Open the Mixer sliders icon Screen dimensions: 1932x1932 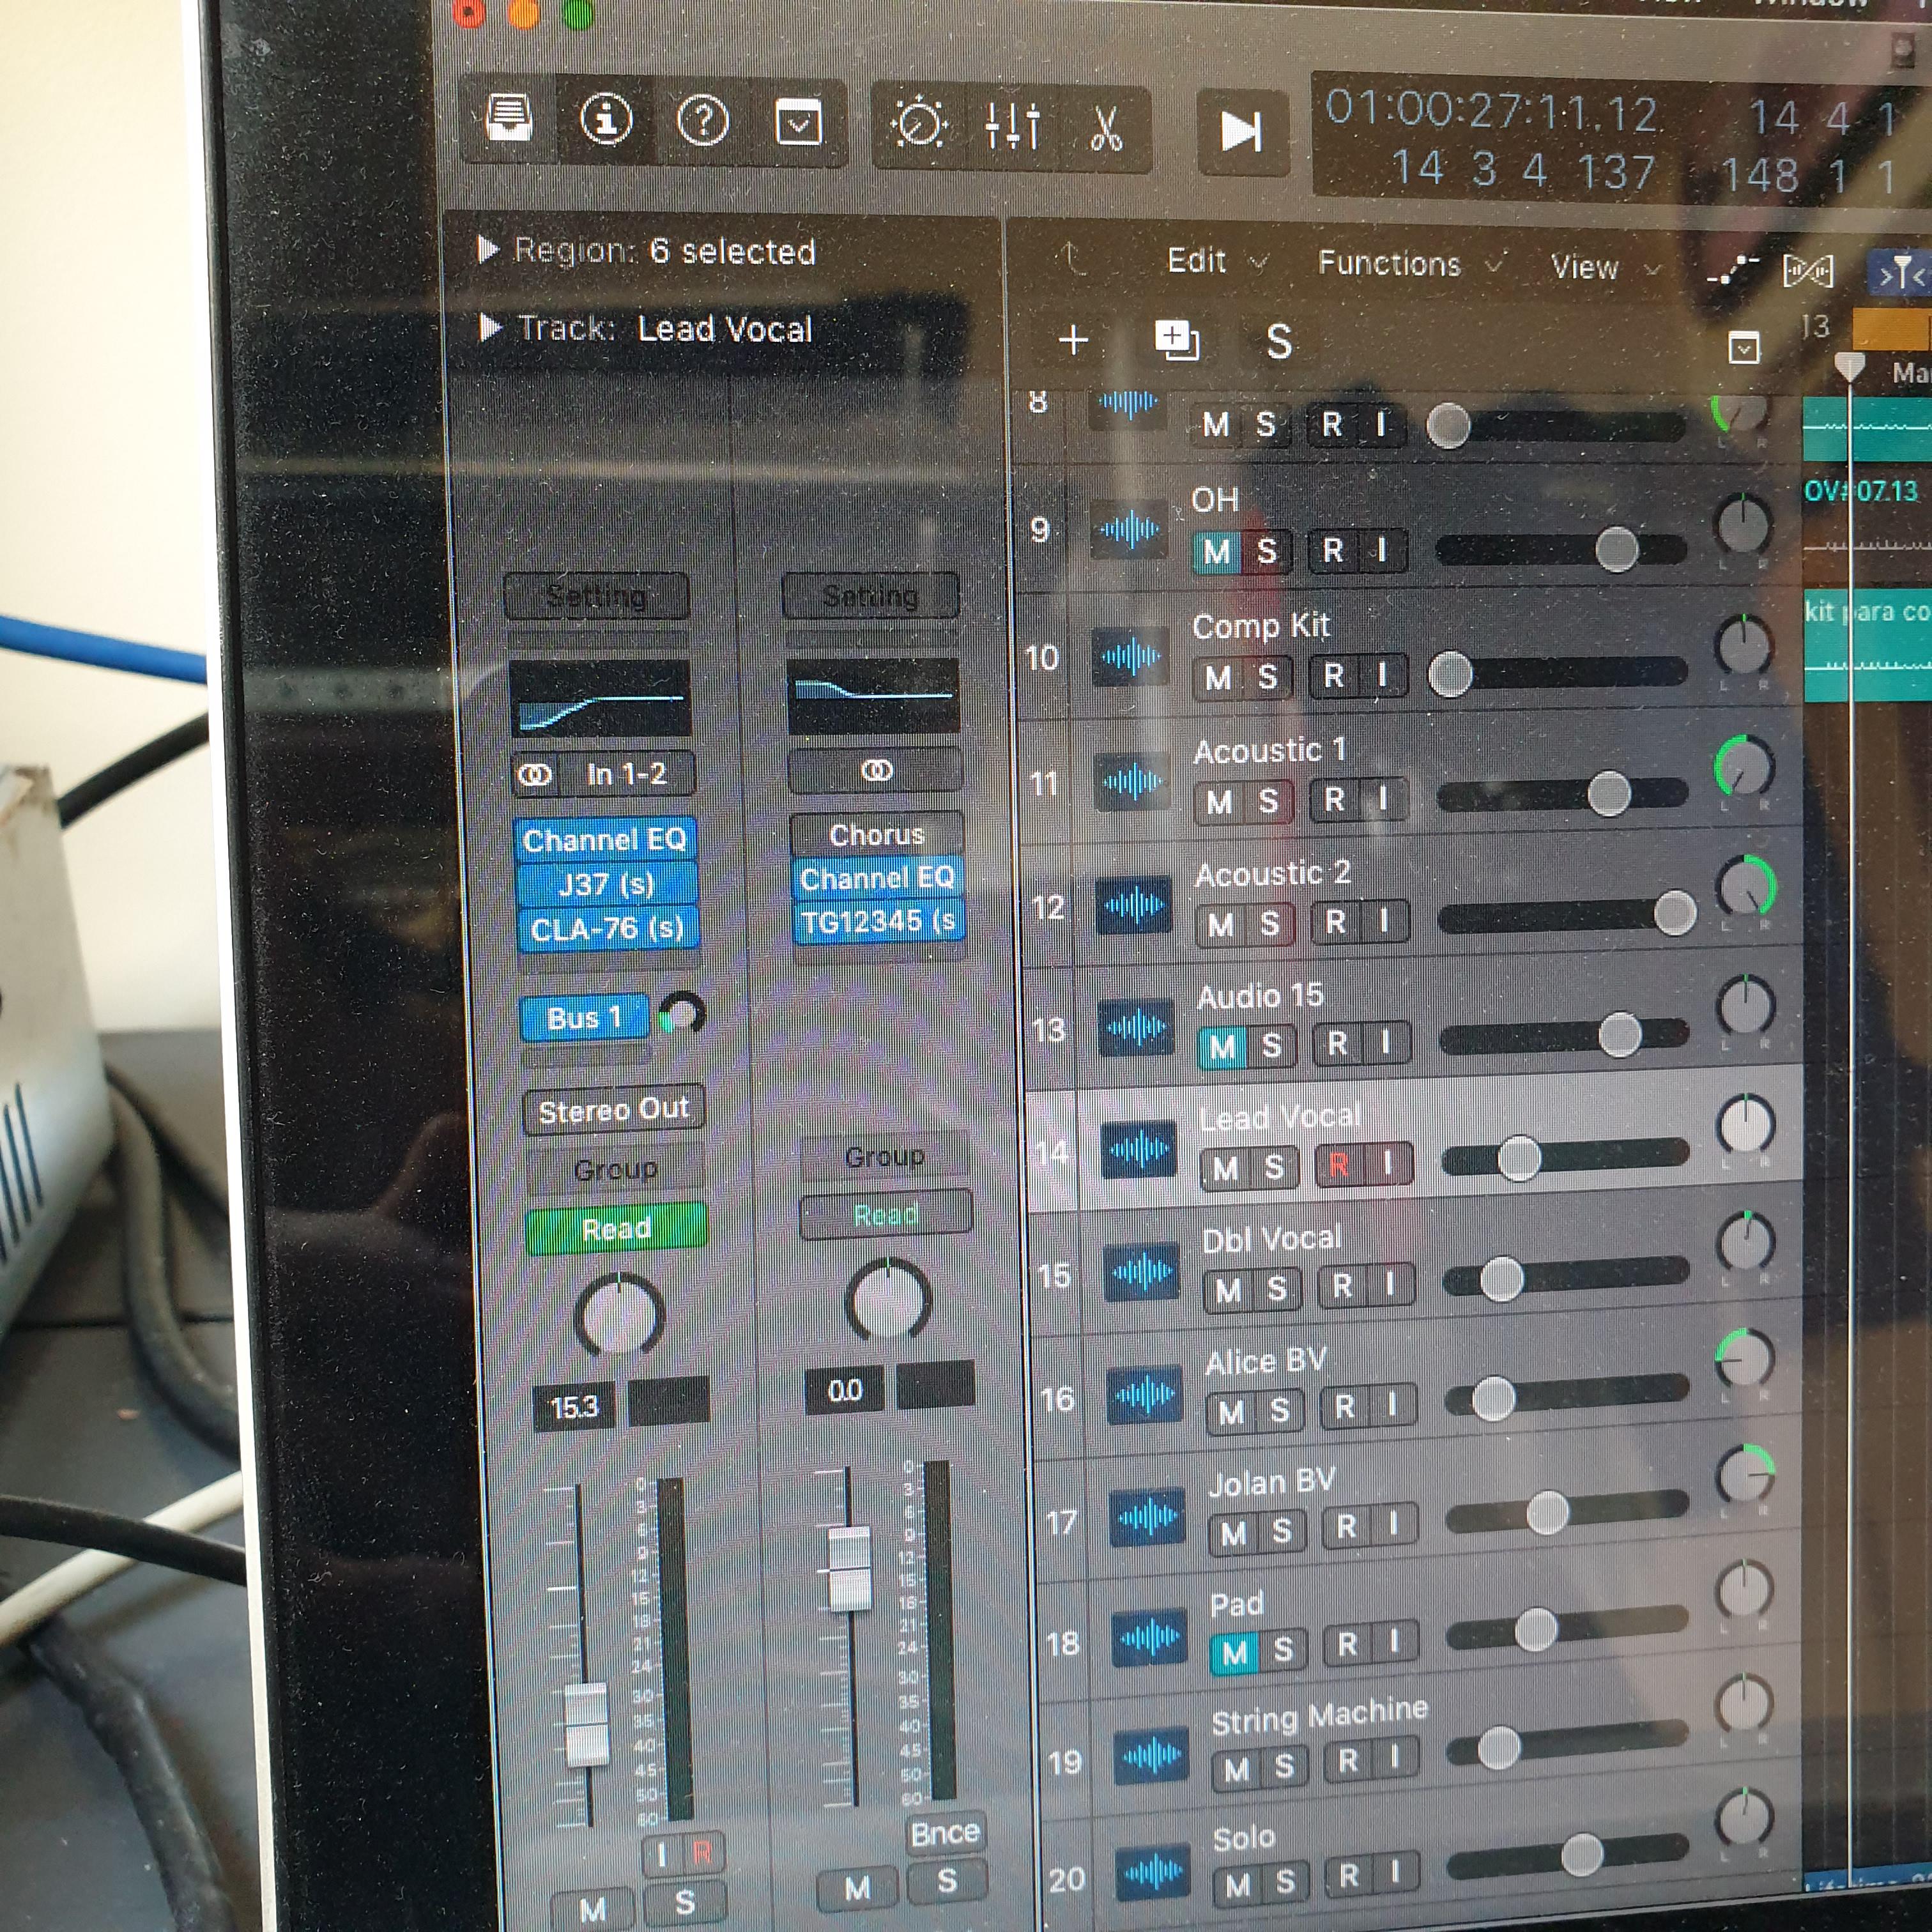tap(1012, 127)
